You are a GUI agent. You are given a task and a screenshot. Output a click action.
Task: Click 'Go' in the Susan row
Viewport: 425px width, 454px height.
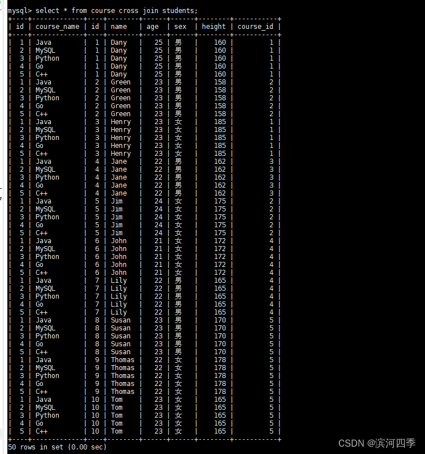point(39,344)
